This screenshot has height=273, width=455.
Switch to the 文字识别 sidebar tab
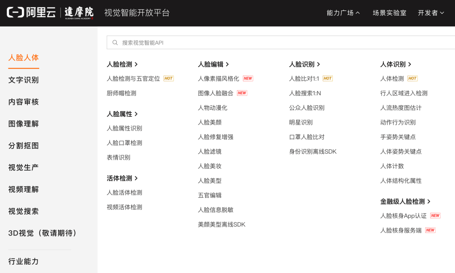pyautogui.click(x=24, y=80)
